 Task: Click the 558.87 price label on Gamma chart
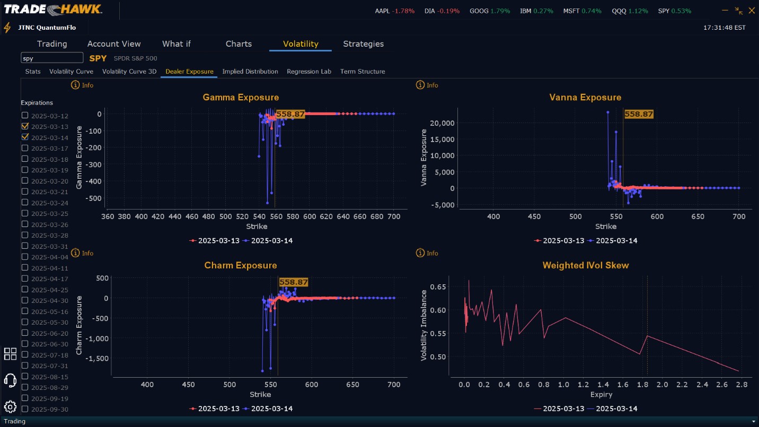[290, 114]
